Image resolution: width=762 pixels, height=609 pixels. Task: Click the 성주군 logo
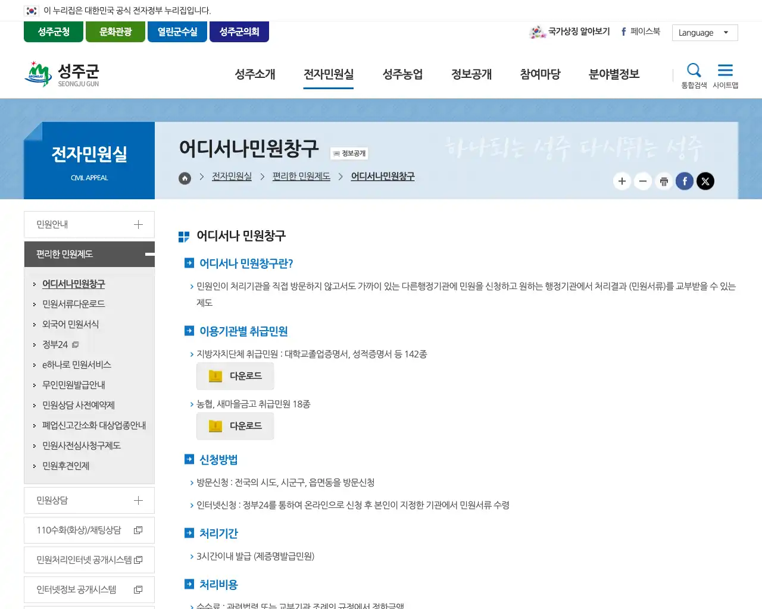pos(62,74)
